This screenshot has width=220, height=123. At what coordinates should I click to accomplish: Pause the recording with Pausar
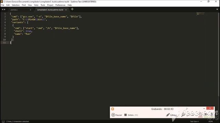(x=117, y=115)
